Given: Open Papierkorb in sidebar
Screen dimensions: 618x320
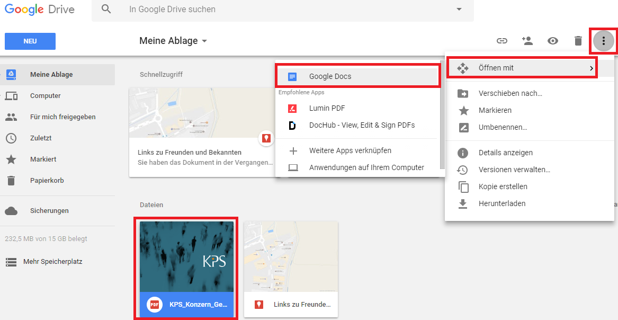Looking at the screenshot, I should click(58, 181).
